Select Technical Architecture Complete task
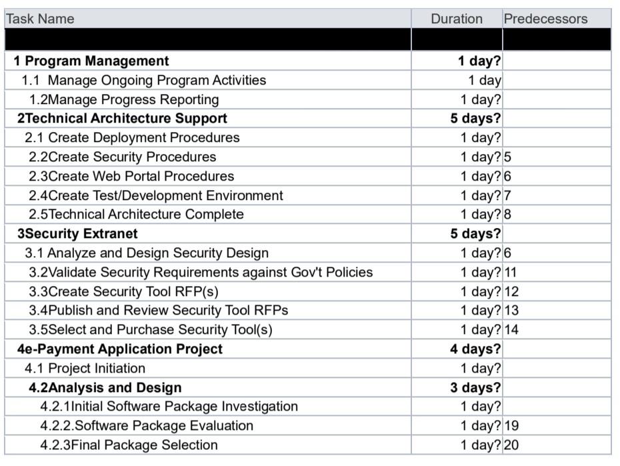This screenshot has width=620, height=466. [x=136, y=214]
